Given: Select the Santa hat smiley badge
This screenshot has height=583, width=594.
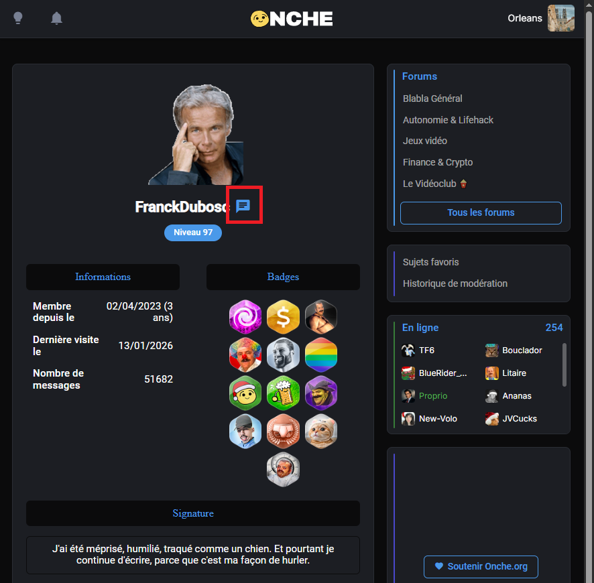Looking at the screenshot, I should point(245,393).
